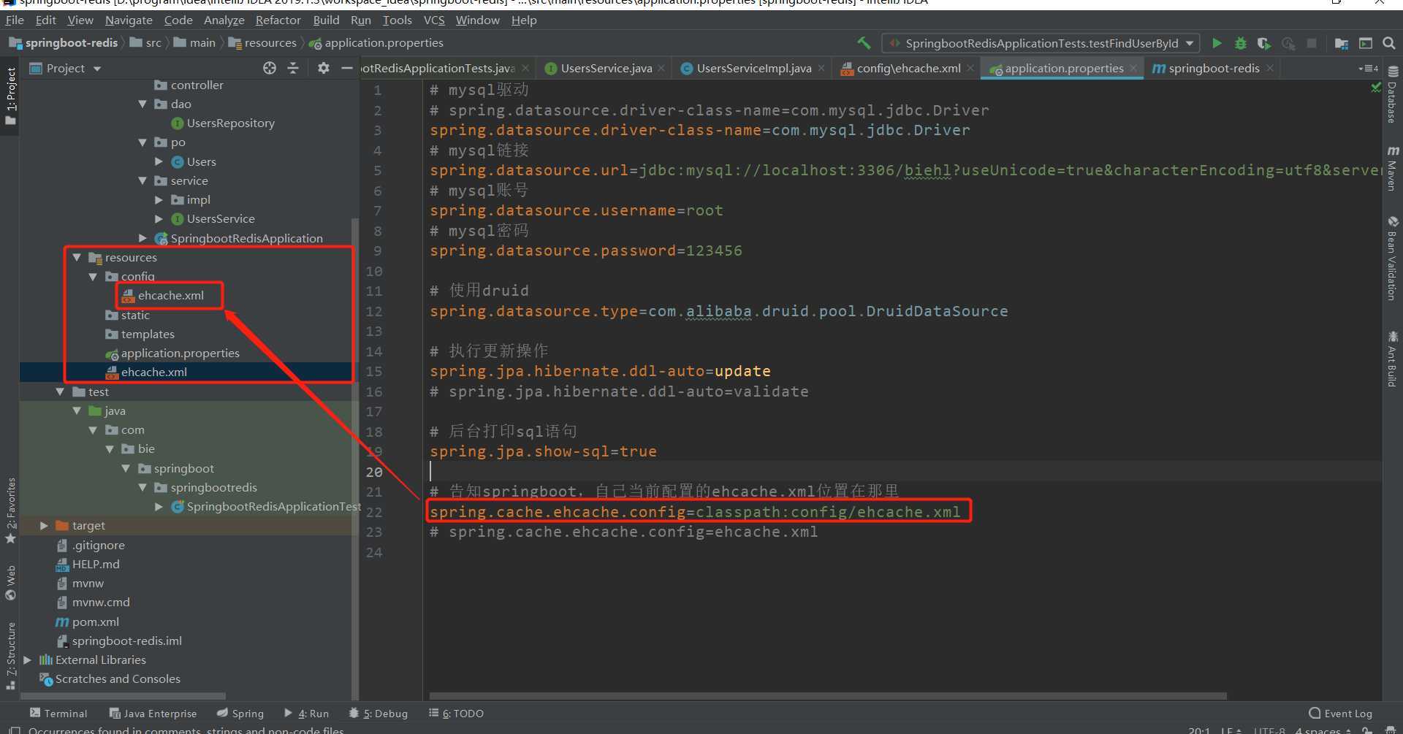The image size is (1403, 734).
Task: Open the Refactor menu
Action: [278, 20]
